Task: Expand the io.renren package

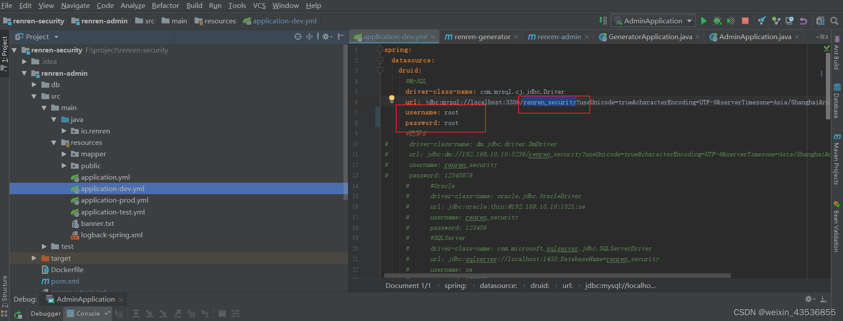Action: 64,131
